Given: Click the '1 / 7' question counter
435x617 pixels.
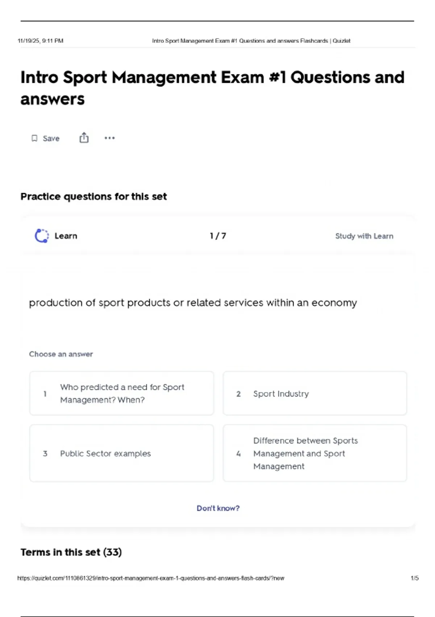Looking at the screenshot, I should click(218, 236).
